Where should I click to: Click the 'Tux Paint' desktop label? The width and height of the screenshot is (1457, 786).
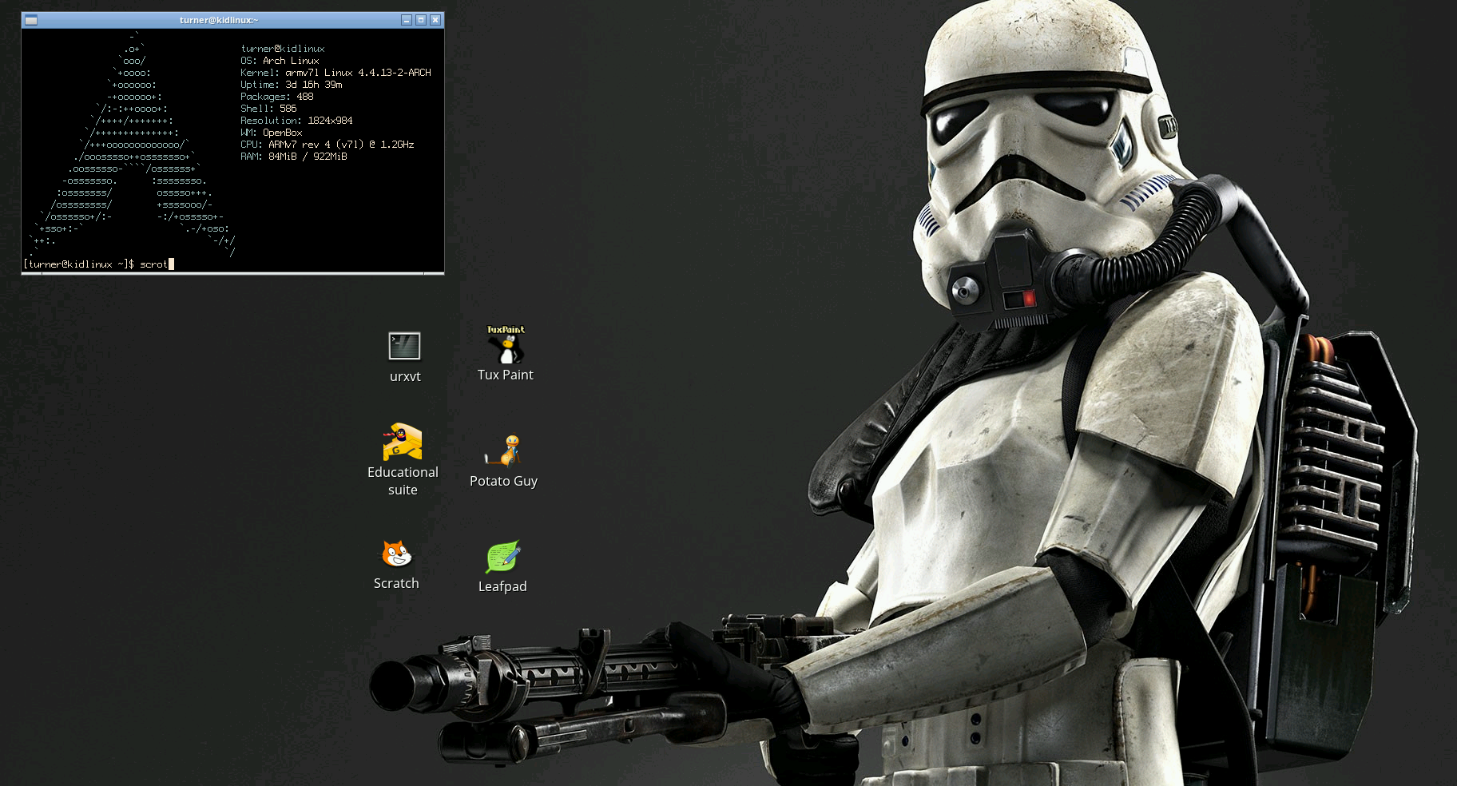(x=506, y=375)
